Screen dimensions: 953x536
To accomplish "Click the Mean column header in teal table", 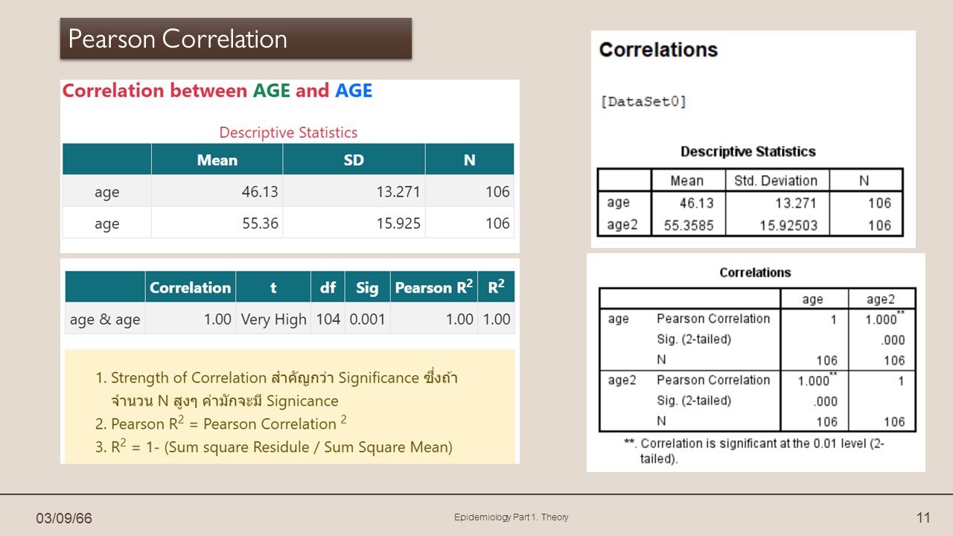I will 217,160.
